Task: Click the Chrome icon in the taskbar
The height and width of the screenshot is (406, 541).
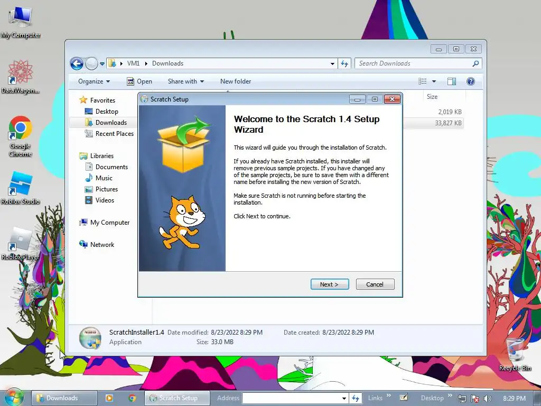Action: (x=132, y=398)
